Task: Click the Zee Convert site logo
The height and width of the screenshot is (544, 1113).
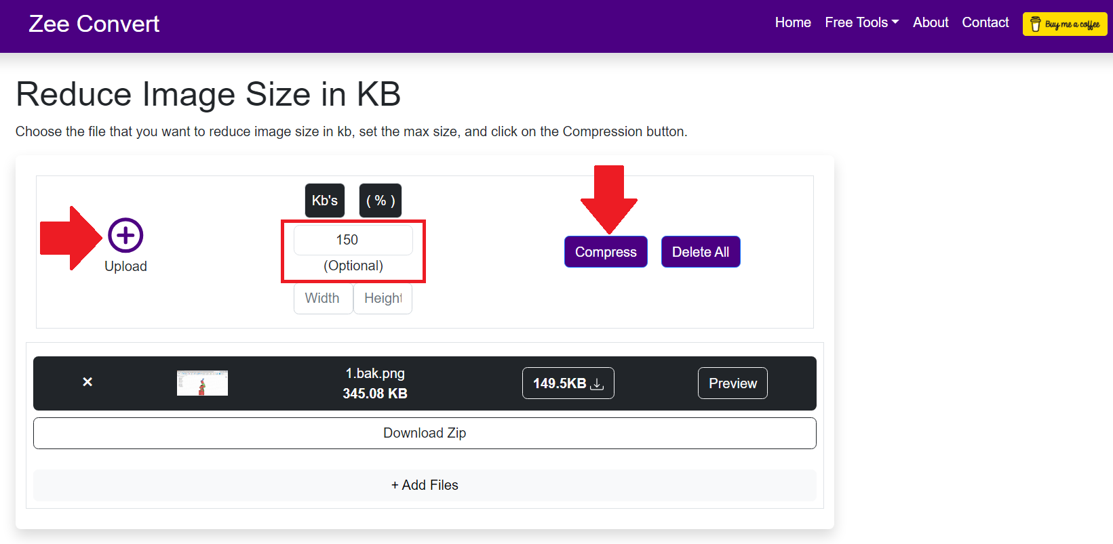Action: (94, 24)
